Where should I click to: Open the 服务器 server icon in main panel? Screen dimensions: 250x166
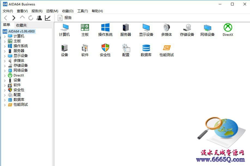[126, 30]
